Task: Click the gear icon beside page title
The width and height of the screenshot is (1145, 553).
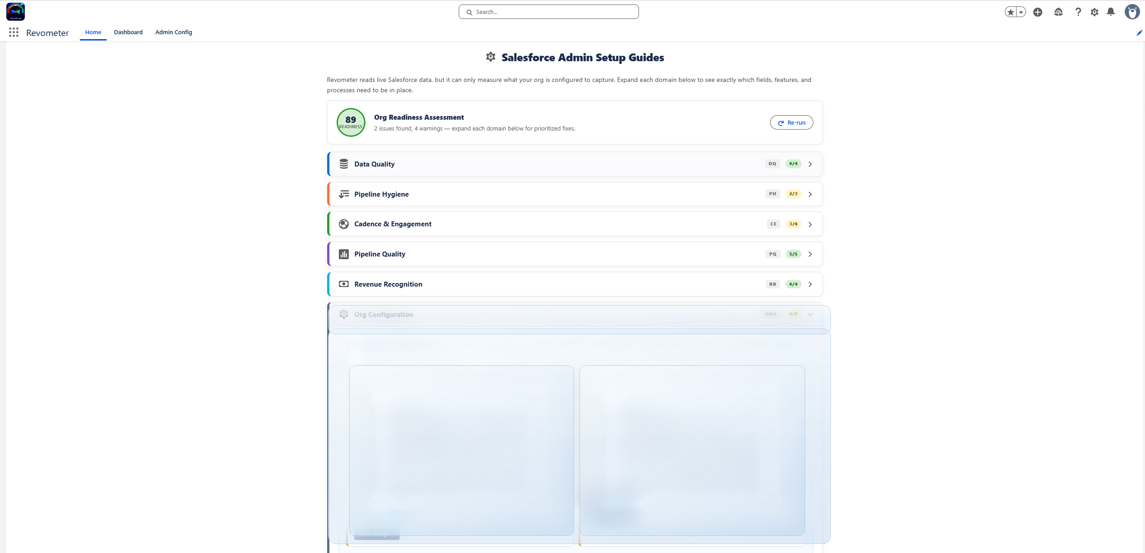Action: (x=491, y=57)
